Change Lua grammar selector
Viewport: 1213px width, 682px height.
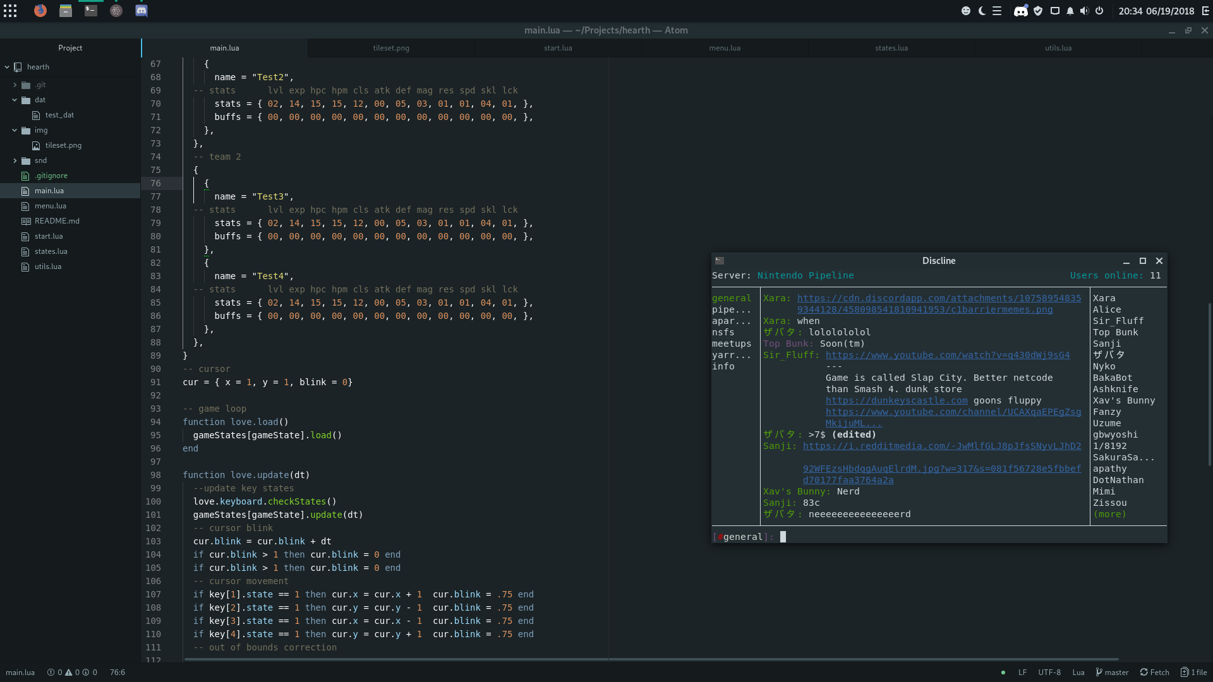[x=1078, y=673]
